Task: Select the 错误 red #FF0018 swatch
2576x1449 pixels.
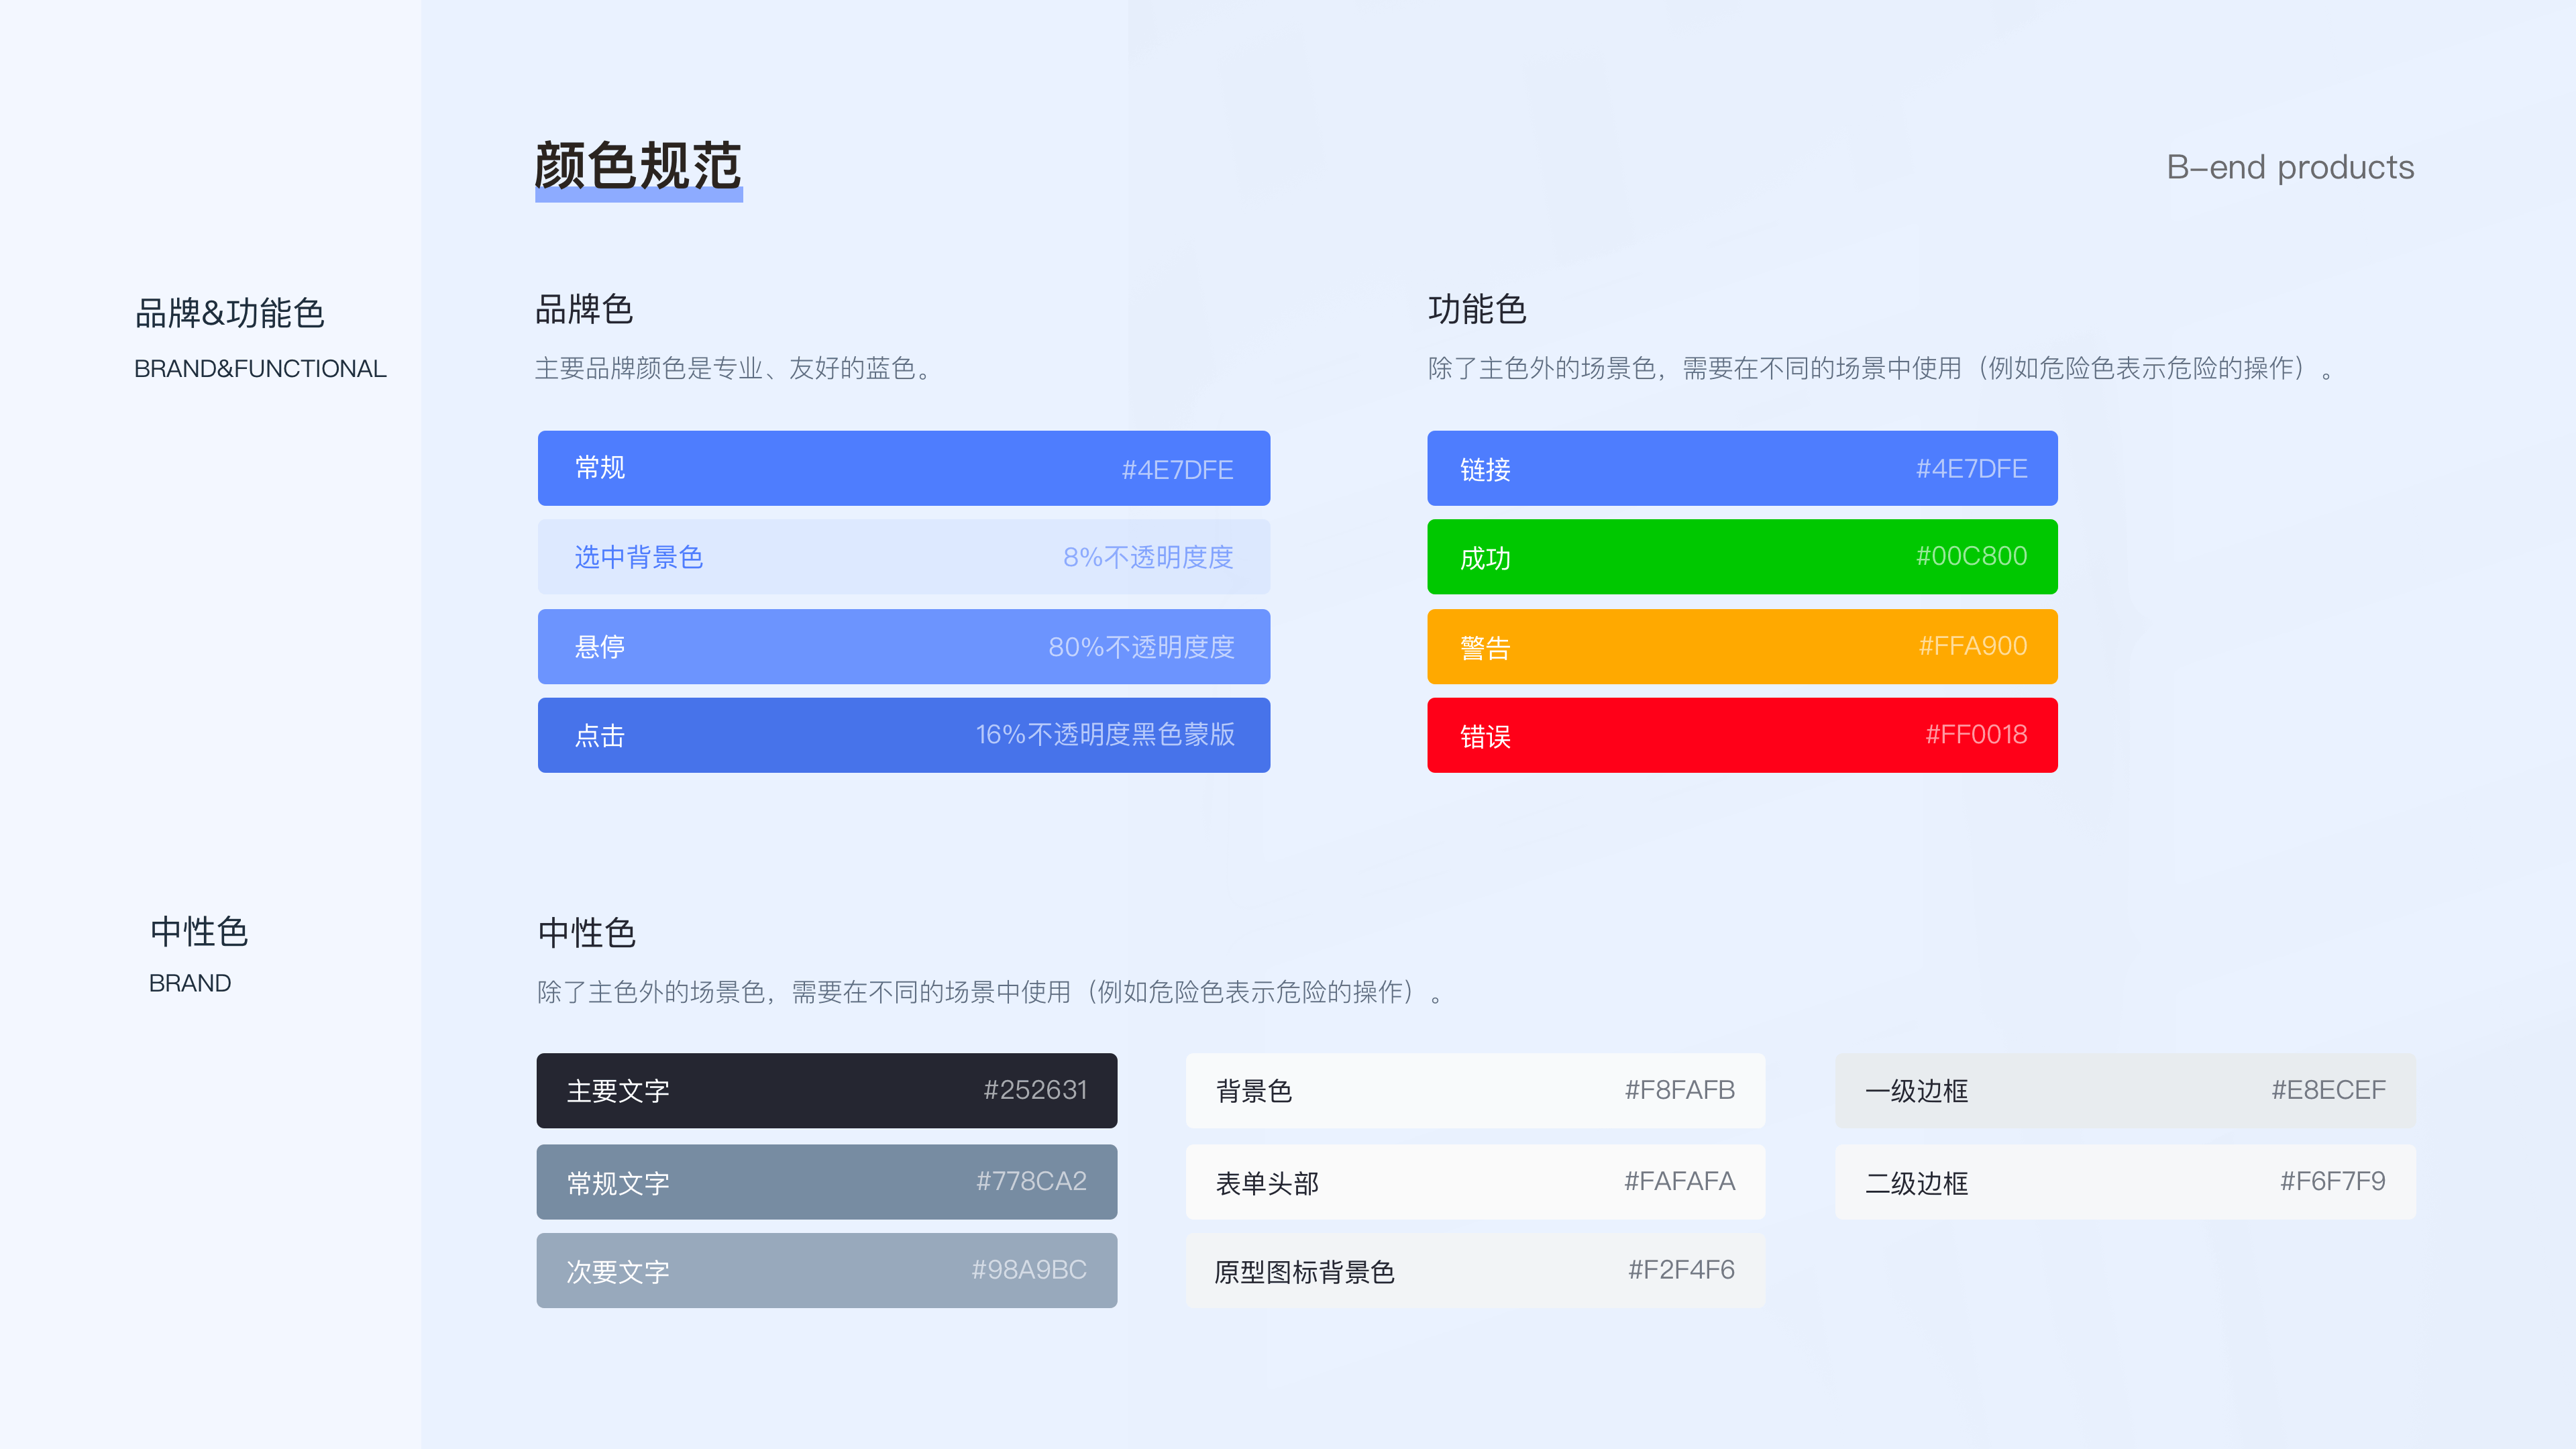Action: click(x=1742, y=735)
